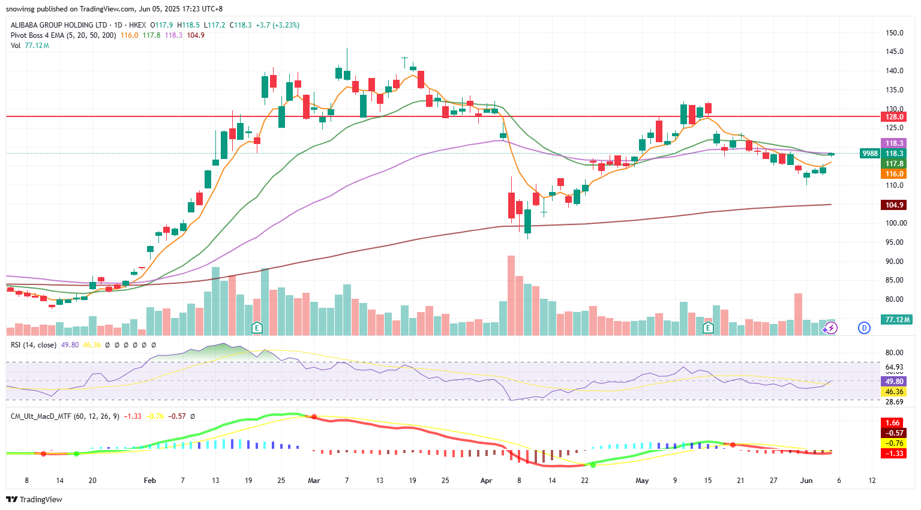This screenshot has height=510, width=921.
Task: Click the Feb label on the time axis
Action: point(150,481)
